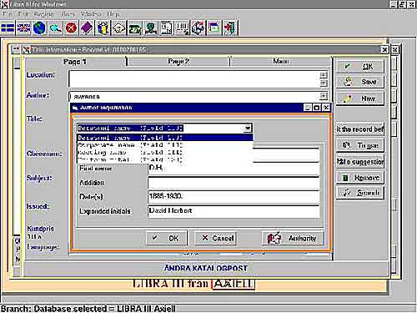The height and width of the screenshot is (313, 417).
Task: Open the Help menu
Action: [113, 14]
